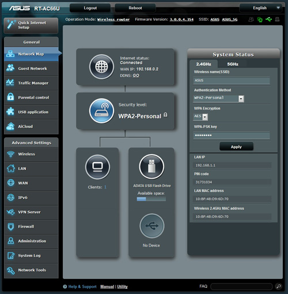Viewport: 288px width, 294px height.
Task: Click the FAQ search magnifier icon
Action: coord(279,287)
